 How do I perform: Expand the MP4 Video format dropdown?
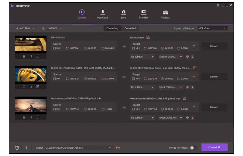[212, 28]
